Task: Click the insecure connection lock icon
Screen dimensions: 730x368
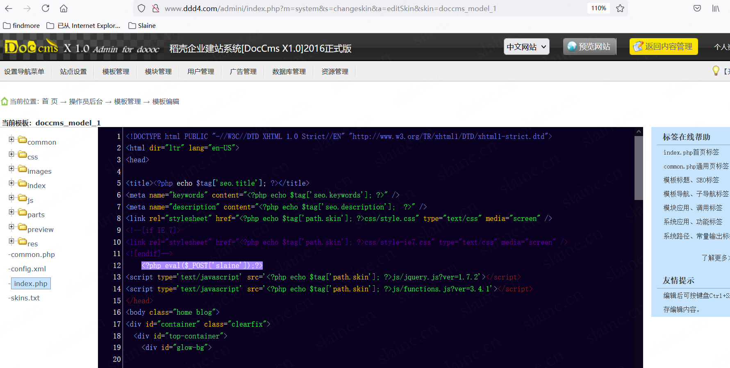Action: [156, 8]
